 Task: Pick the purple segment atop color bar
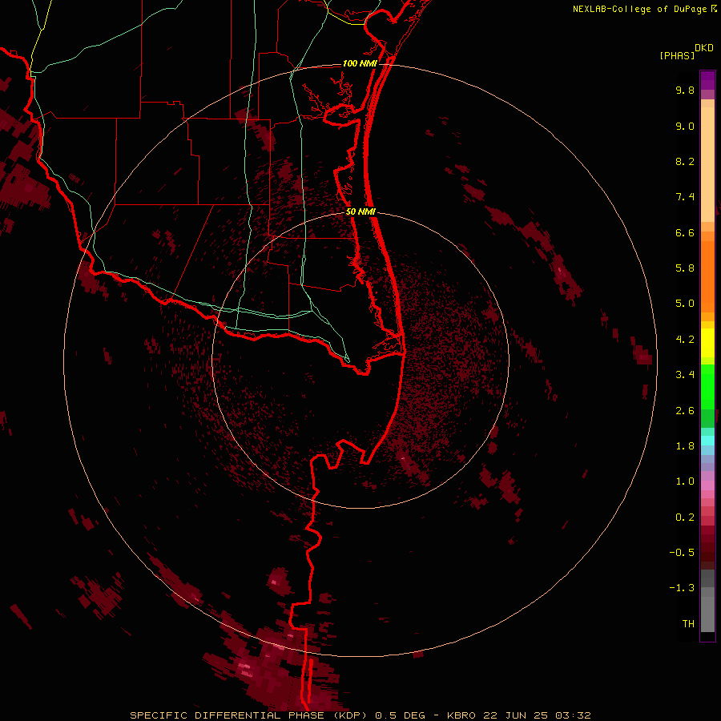[707, 80]
